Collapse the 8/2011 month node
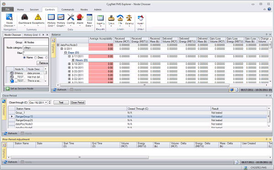 coord(62,48)
